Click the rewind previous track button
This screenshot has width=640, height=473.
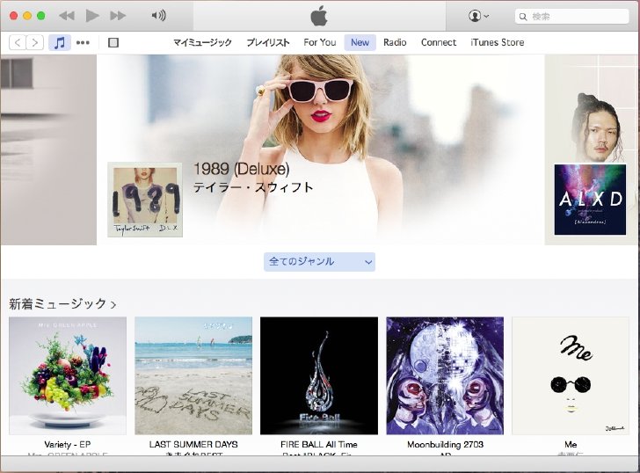click(67, 16)
